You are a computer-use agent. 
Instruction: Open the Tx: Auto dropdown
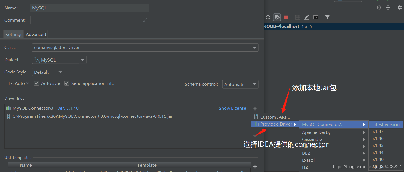pyautogui.click(x=18, y=83)
